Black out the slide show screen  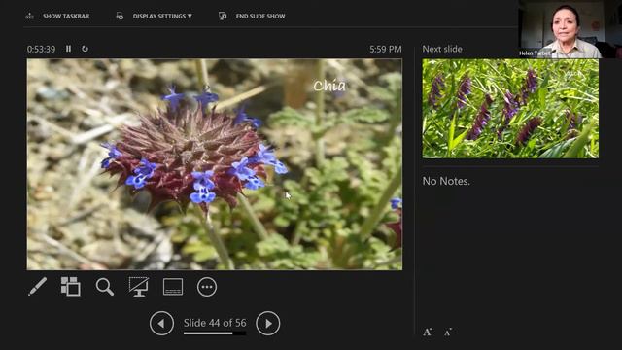139,286
